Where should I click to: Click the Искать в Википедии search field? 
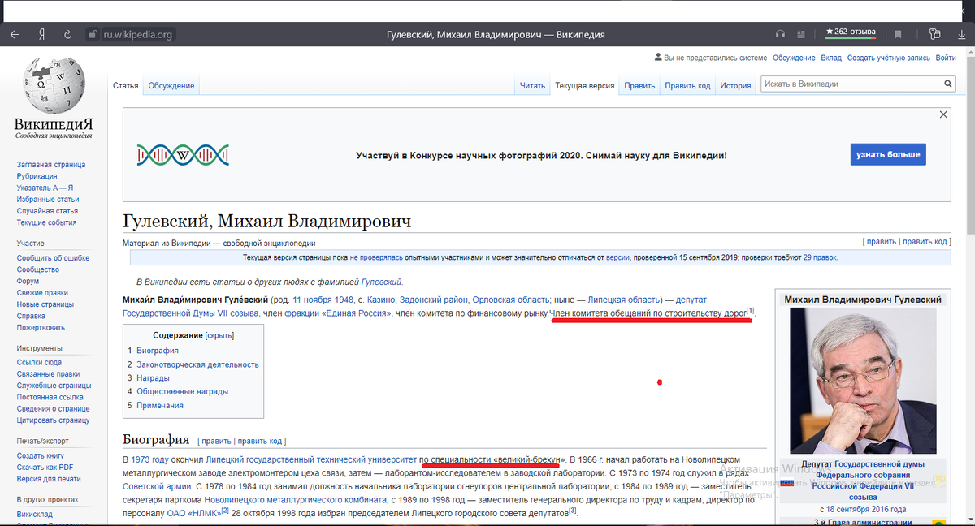click(850, 84)
